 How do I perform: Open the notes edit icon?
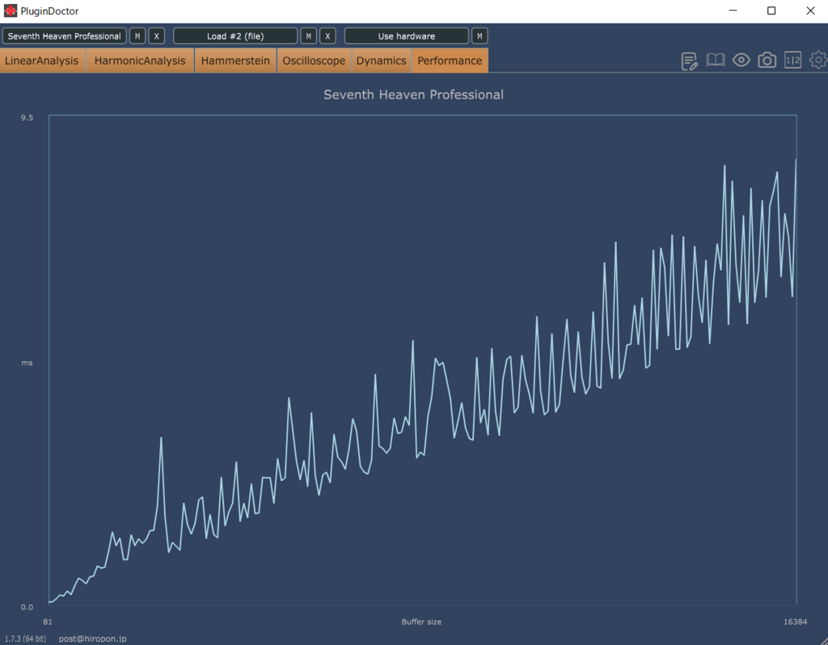(689, 61)
